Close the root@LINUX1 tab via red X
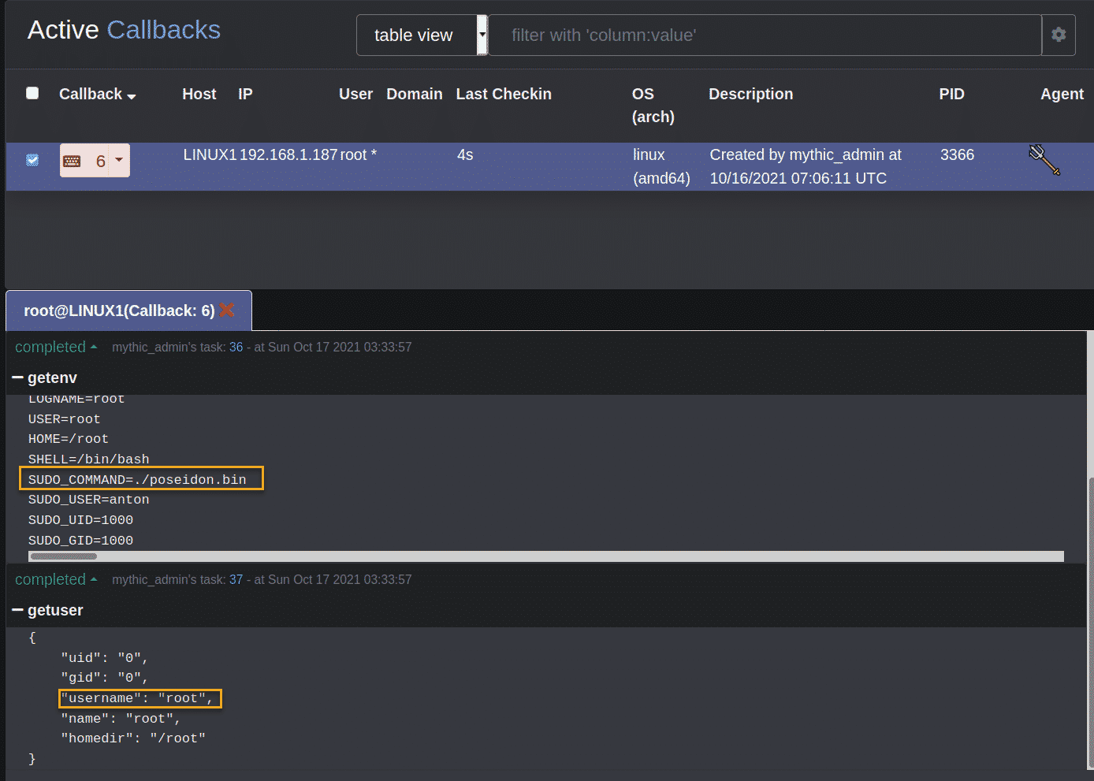This screenshot has height=781, width=1094. [x=227, y=310]
